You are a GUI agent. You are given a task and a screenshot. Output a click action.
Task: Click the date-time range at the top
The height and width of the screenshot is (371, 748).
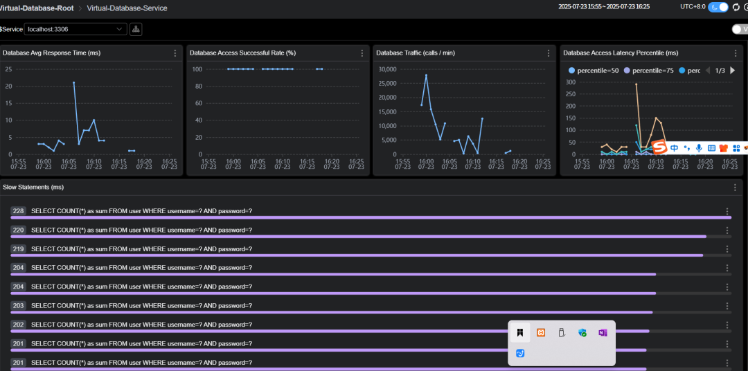(x=604, y=7)
